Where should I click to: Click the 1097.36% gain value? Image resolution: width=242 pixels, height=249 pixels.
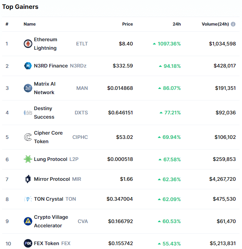click(x=169, y=44)
